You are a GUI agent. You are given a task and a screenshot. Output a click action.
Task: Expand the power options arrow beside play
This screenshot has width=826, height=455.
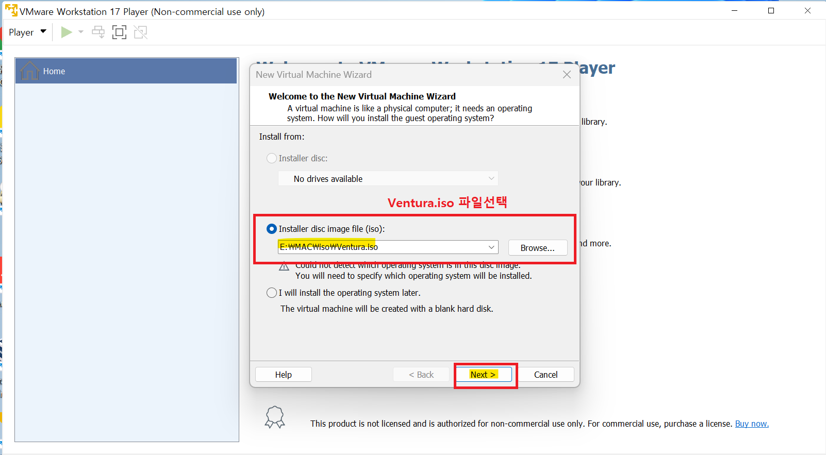coord(81,32)
